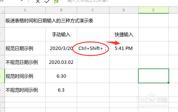Select column C header

(93, 10)
